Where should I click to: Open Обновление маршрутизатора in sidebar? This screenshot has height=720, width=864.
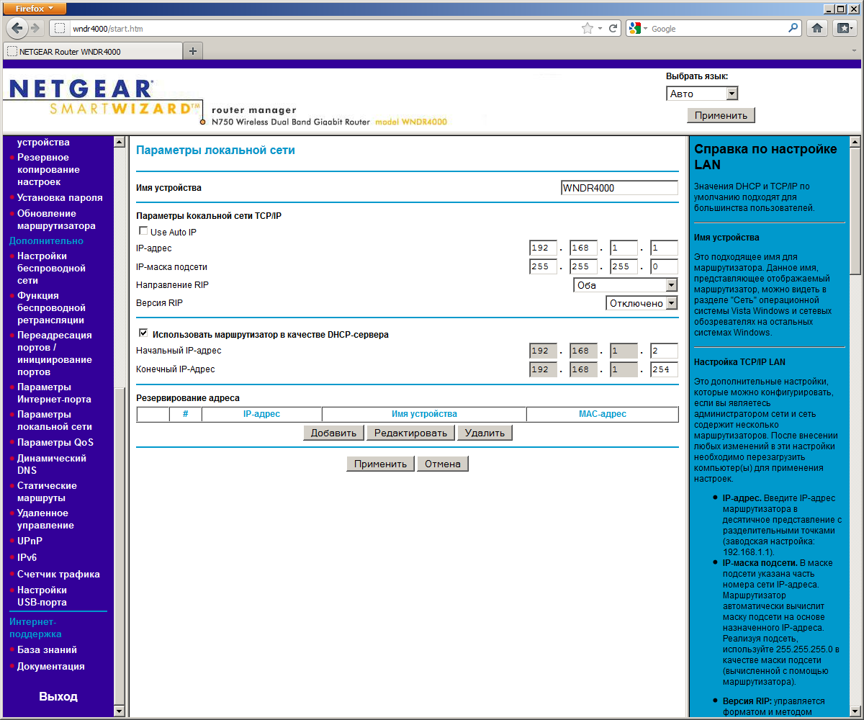pos(56,219)
